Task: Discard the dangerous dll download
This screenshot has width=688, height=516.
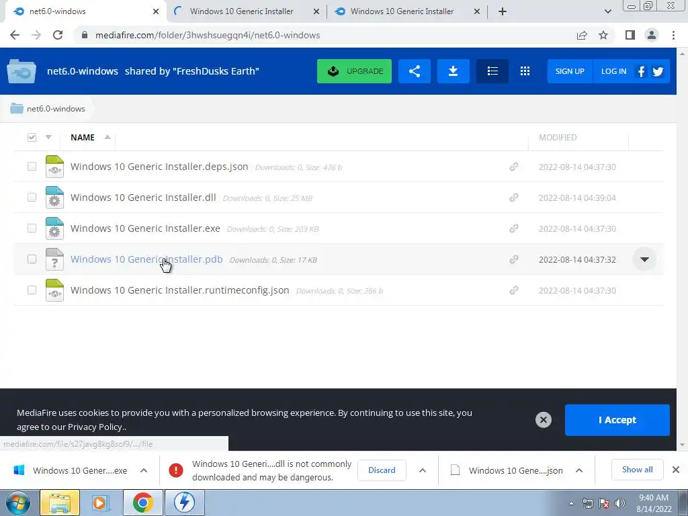Action: pyautogui.click(x=382, y=470)
